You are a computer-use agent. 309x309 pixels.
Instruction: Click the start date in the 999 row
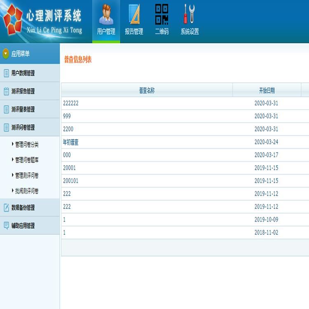(x=266, y=116)
